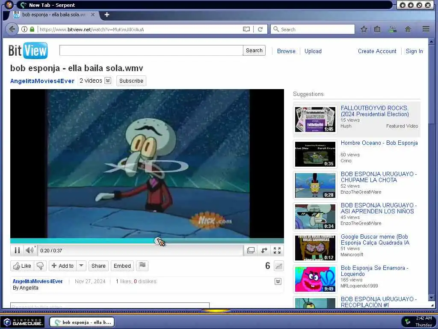Select the bob esponja browser tab
The width and height of the screenshot is (438, 329).
[54, 15]
